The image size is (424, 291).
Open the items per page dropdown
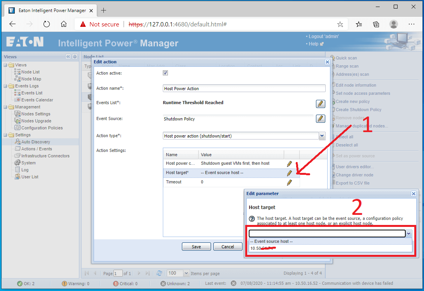pyautogui.click(x=186, y=273)
